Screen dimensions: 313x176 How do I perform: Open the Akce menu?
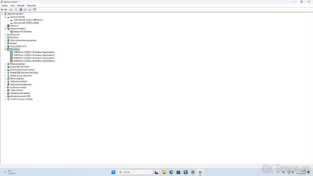(x=13, y=5)
